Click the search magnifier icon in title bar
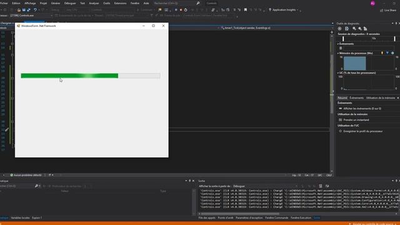 tap(198, 3)
